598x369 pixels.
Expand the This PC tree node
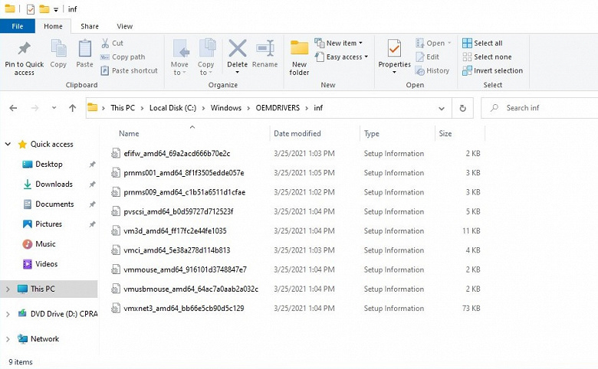click(x=8, y=289)
